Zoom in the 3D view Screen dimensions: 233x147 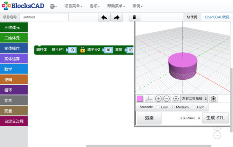[x=158, y=99]
